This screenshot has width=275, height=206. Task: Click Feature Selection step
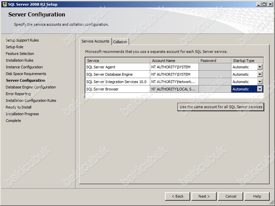click(x=20, y=54)
